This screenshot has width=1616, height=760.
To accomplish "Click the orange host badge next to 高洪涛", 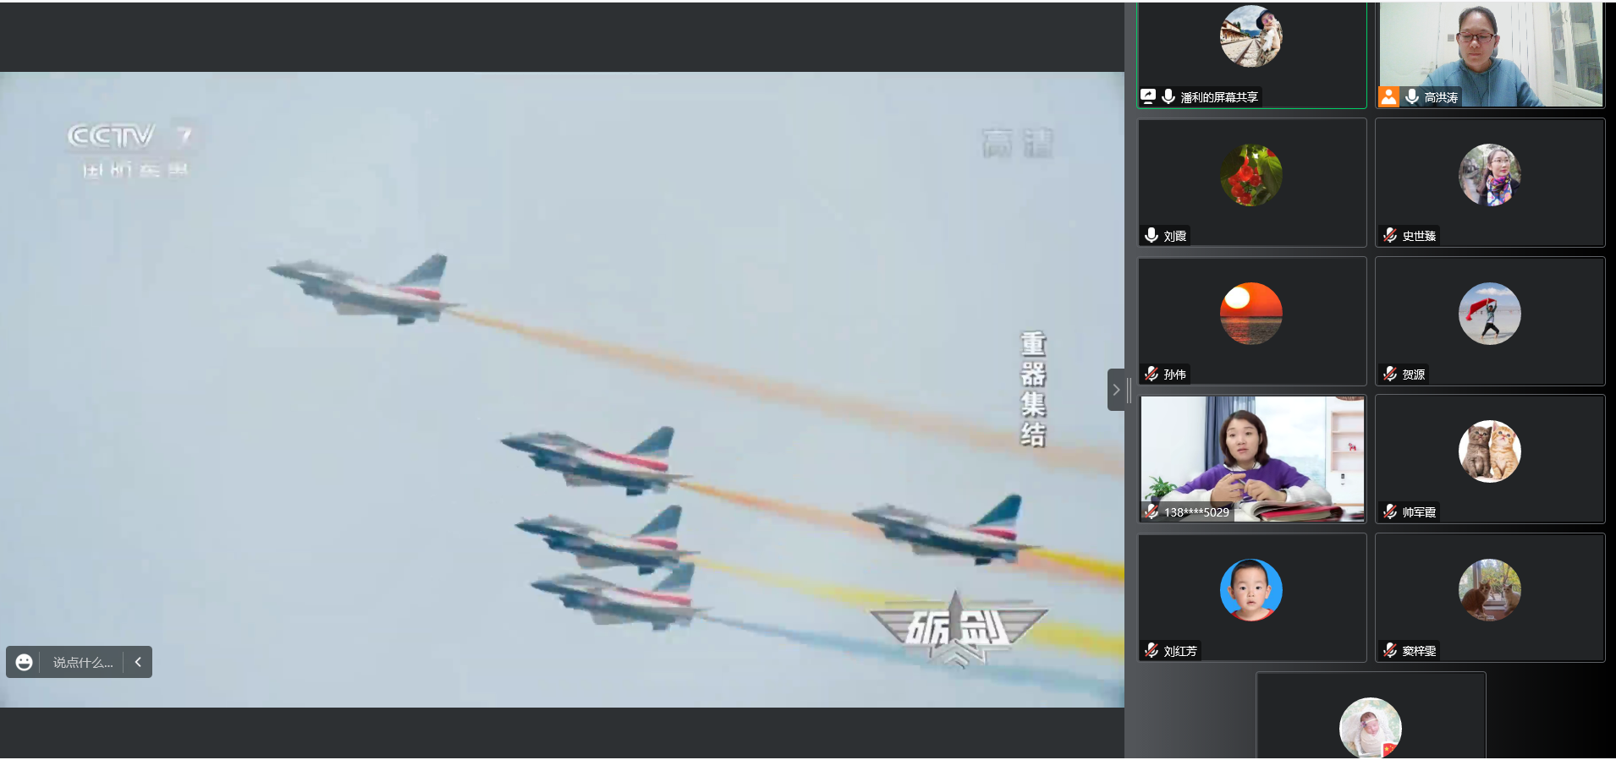I will 1388,97.
